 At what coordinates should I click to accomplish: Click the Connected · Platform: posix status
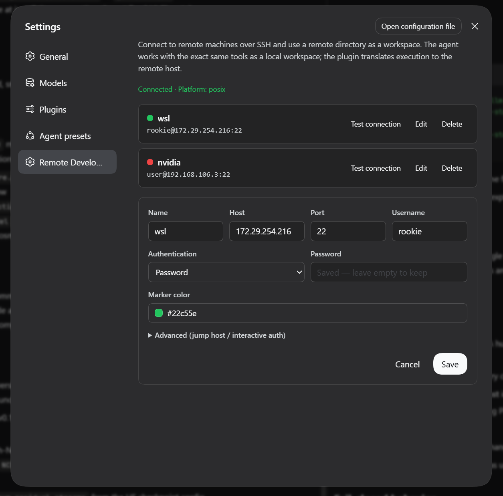pyautogui.click(x=182, y=89)
